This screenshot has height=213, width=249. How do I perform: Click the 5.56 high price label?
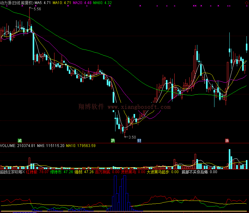click(x=37, y=9)
